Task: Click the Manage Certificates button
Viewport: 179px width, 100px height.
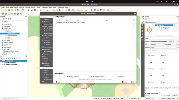Action: (97, 76)
